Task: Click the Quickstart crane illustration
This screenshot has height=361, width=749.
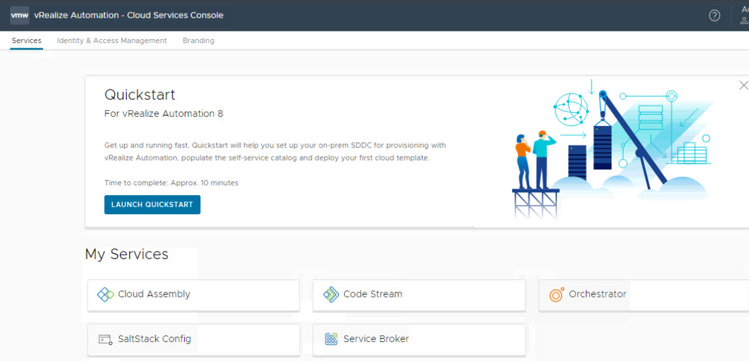Action: (612, 148)
